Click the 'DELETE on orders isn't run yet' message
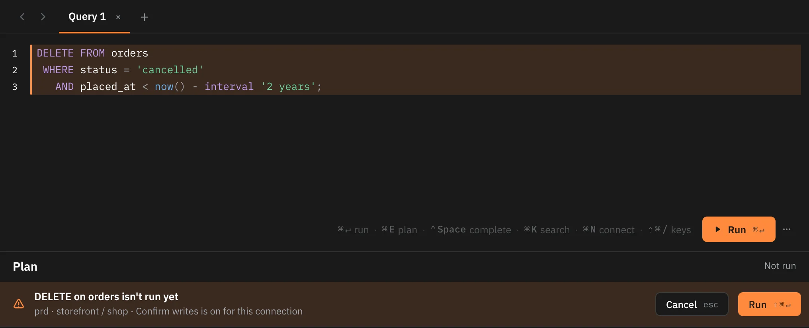This screenshot has width=809, height=328. click(x=106, y=297)
